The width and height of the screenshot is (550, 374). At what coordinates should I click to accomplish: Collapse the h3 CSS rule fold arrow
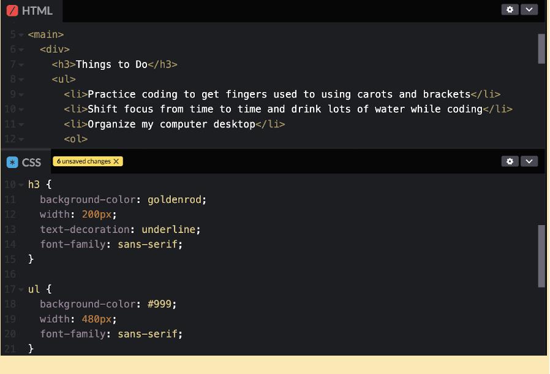[20, 184]
